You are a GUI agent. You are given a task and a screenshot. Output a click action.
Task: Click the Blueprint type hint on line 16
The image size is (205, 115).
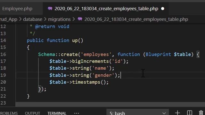tap(158, 54)
